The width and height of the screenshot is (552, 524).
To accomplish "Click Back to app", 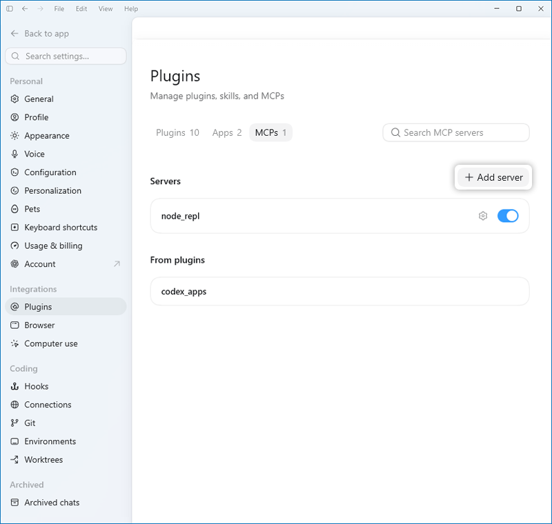I will click(40, 34).
